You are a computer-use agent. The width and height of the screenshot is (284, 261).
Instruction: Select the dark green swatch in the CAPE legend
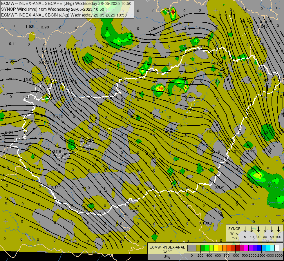pyautogui.click(x=203, y=248)
